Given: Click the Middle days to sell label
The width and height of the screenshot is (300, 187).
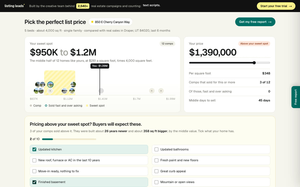Looking at the screenshot, I should point(202,100).
